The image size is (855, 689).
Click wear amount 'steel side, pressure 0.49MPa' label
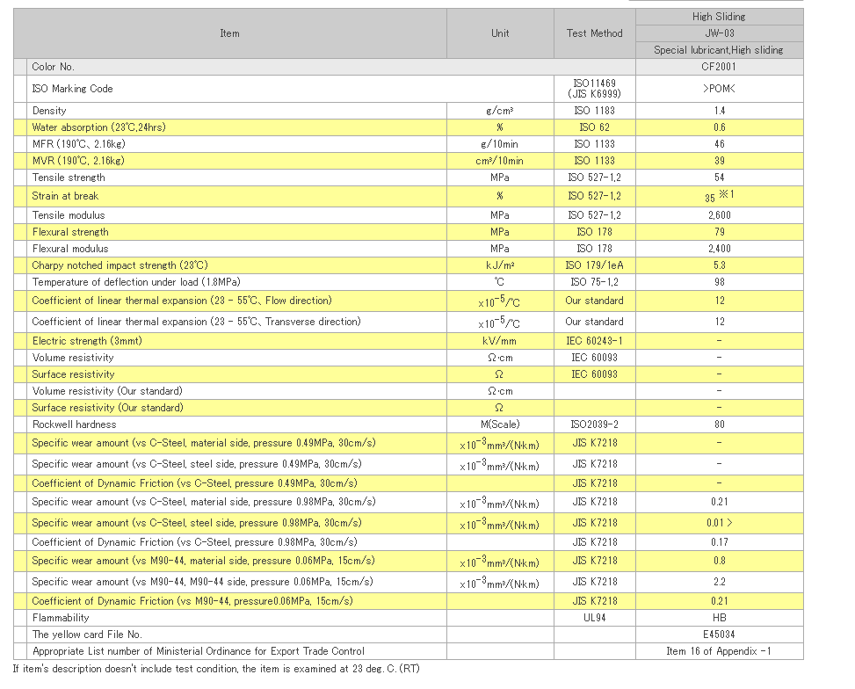[196, 464]
